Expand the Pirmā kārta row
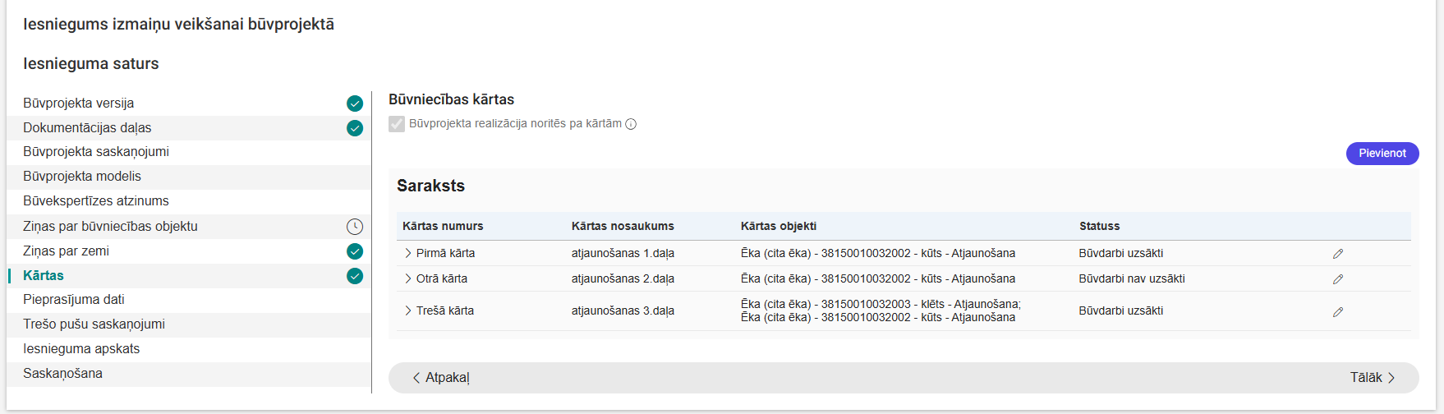 click(407, 254)
